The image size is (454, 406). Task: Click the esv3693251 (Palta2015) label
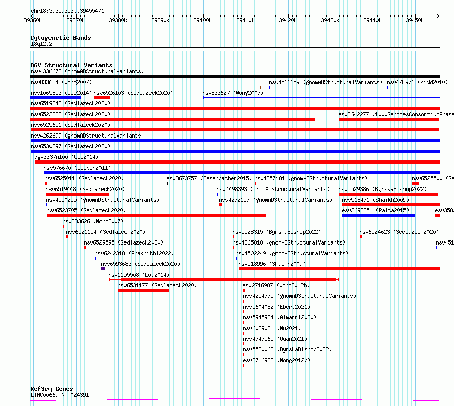coord(375,210)
